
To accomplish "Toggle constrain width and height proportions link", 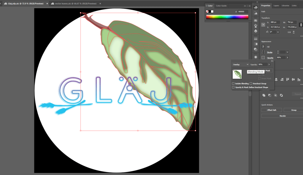I will click(301, 25).
